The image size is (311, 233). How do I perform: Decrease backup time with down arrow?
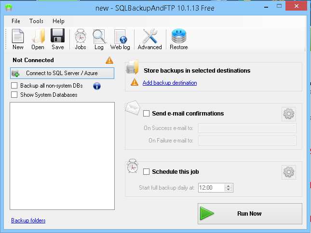point(228,190)
